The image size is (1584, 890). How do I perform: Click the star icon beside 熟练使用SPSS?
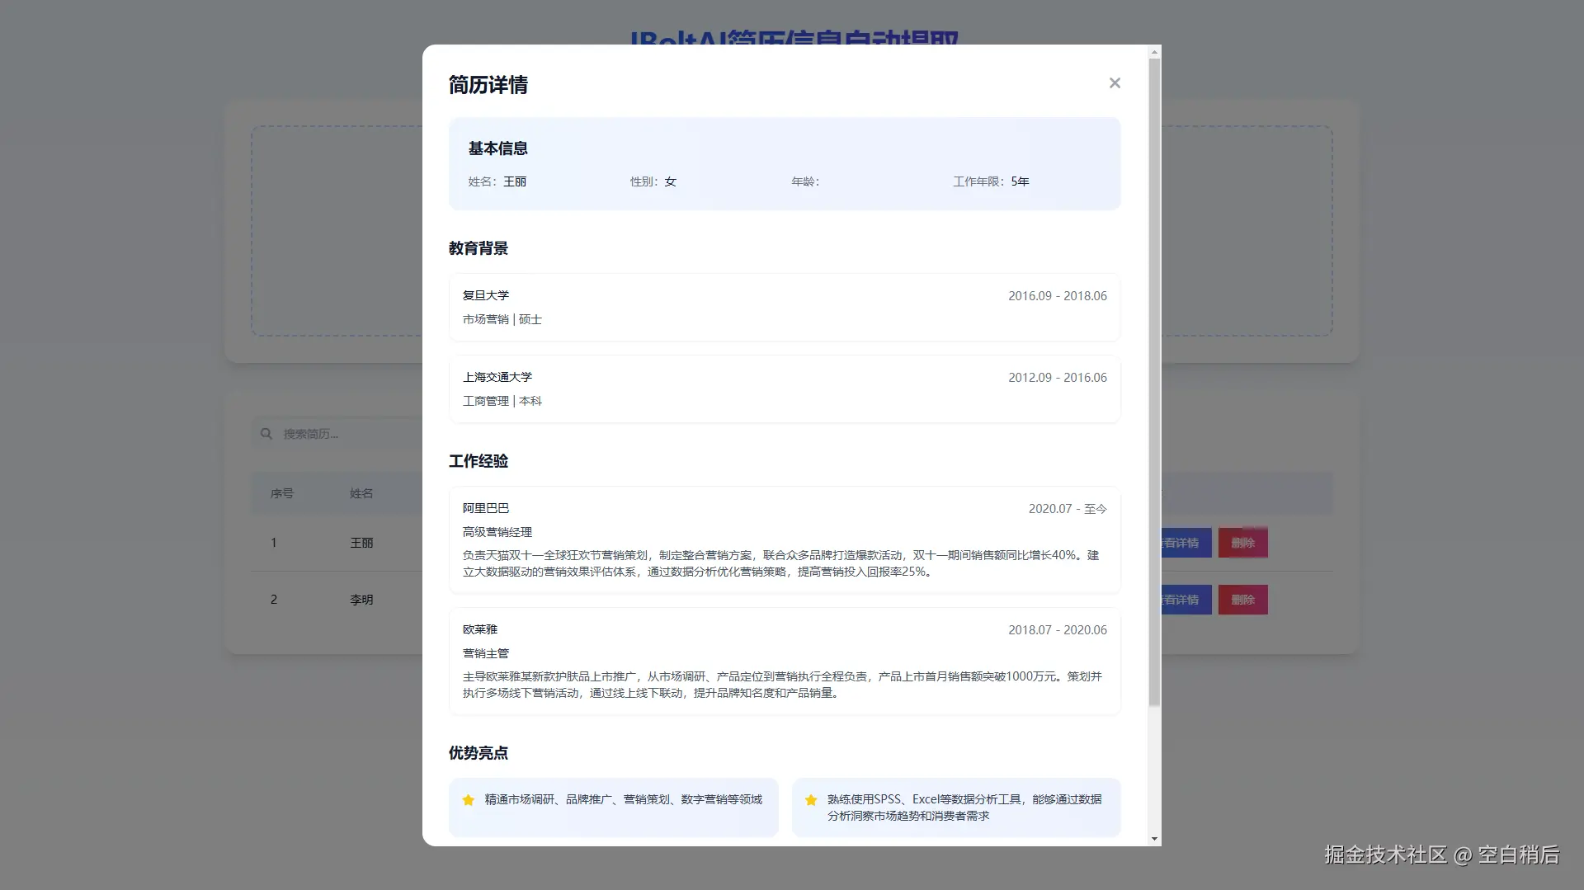tap(811, 800)
